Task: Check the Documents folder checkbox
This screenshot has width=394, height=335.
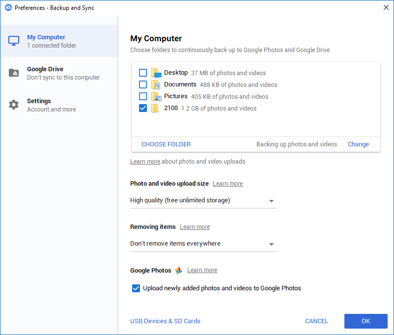Action: coord(143,84)
